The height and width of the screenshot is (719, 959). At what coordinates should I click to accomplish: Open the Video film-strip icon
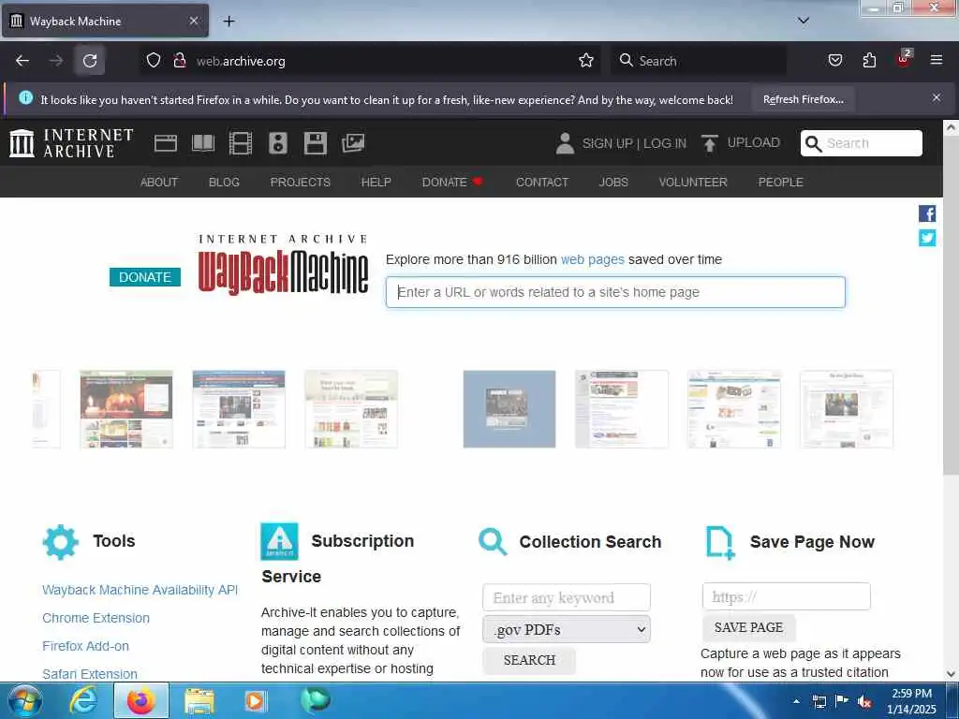pyautogui.click(x=241, y=143)
